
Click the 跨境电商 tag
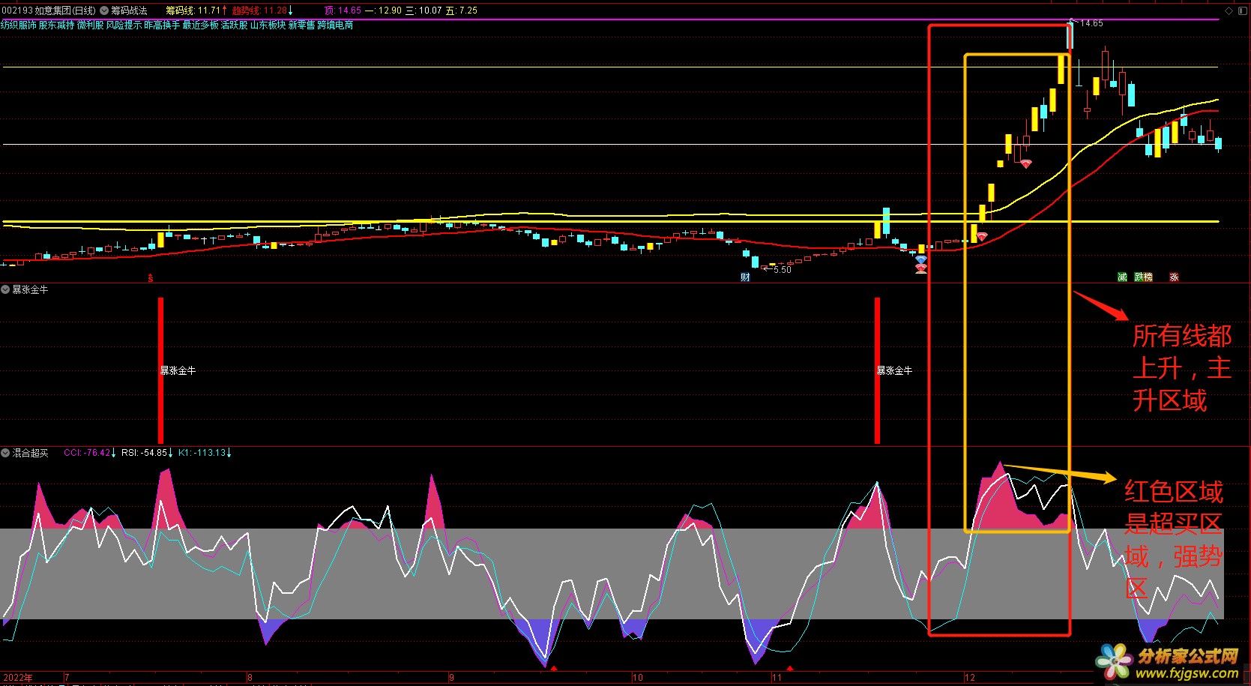[335, 25]
